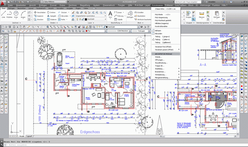
Task: Open the VonLayer lineweight dropdown
Action: 149,31
